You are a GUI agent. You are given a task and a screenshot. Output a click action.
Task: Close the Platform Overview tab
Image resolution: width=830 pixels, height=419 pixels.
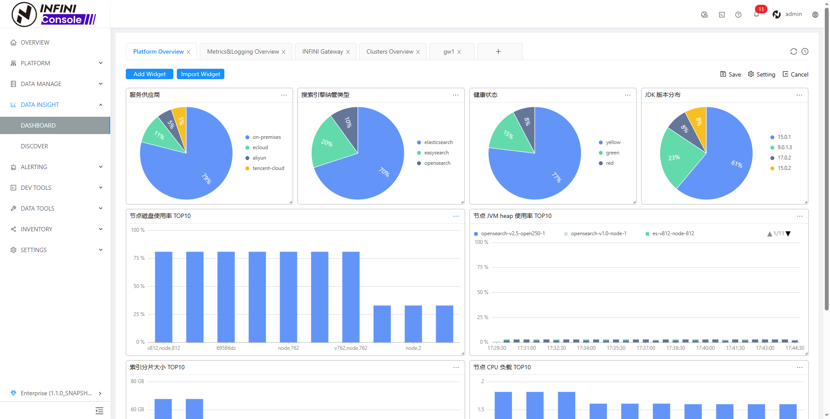pos(188,52)
